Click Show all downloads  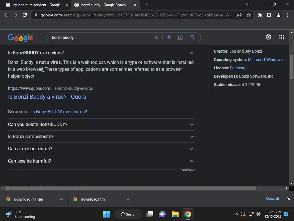click(x=272, y=199)
